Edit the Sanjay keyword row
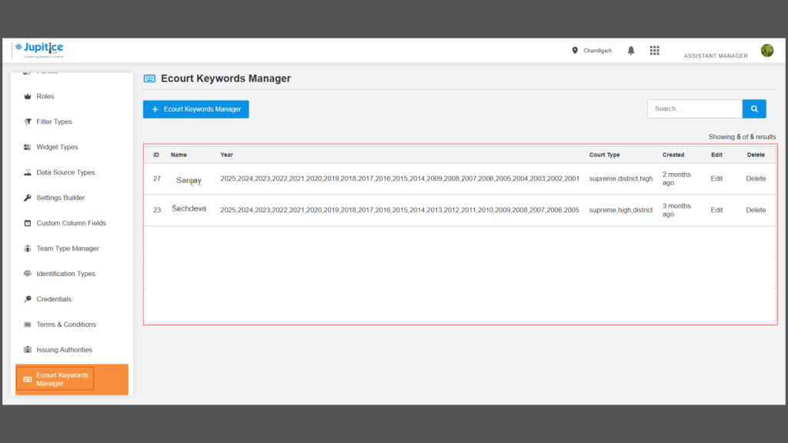Viewport: 788px width, 443px height. pyautogui.click(x=716, y=179)
